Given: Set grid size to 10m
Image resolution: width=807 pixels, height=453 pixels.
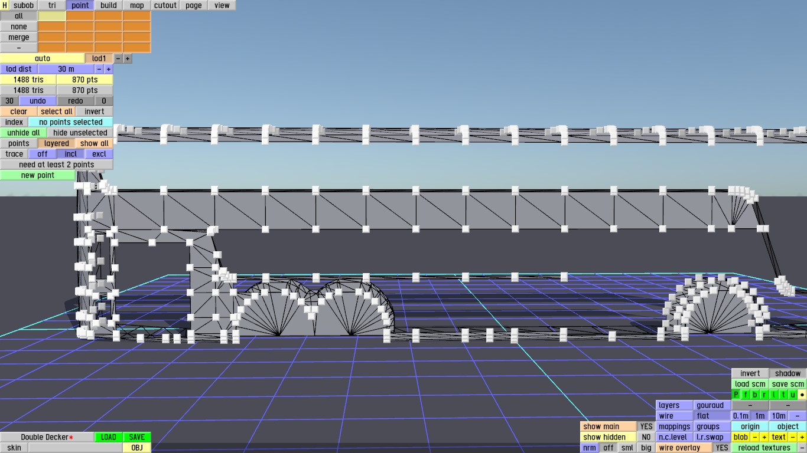Looking at the screenshot, I should click(779, 416).
